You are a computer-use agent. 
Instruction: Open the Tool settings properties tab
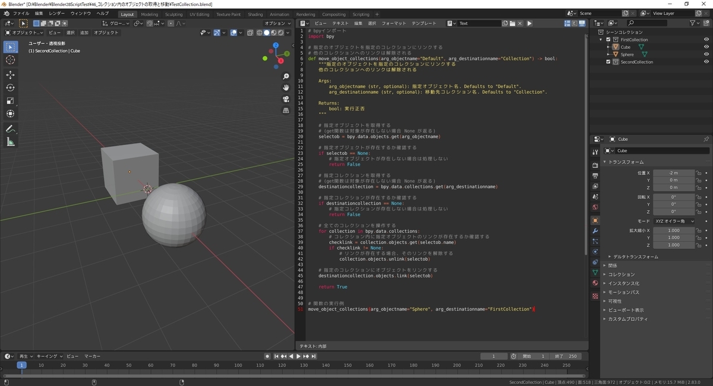[595, 151]
